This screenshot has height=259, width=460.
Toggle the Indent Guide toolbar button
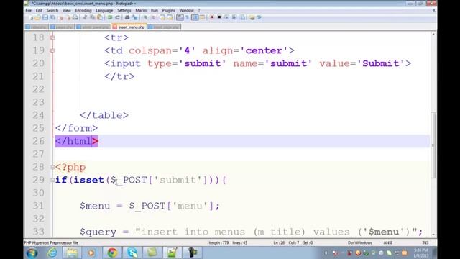195,17
